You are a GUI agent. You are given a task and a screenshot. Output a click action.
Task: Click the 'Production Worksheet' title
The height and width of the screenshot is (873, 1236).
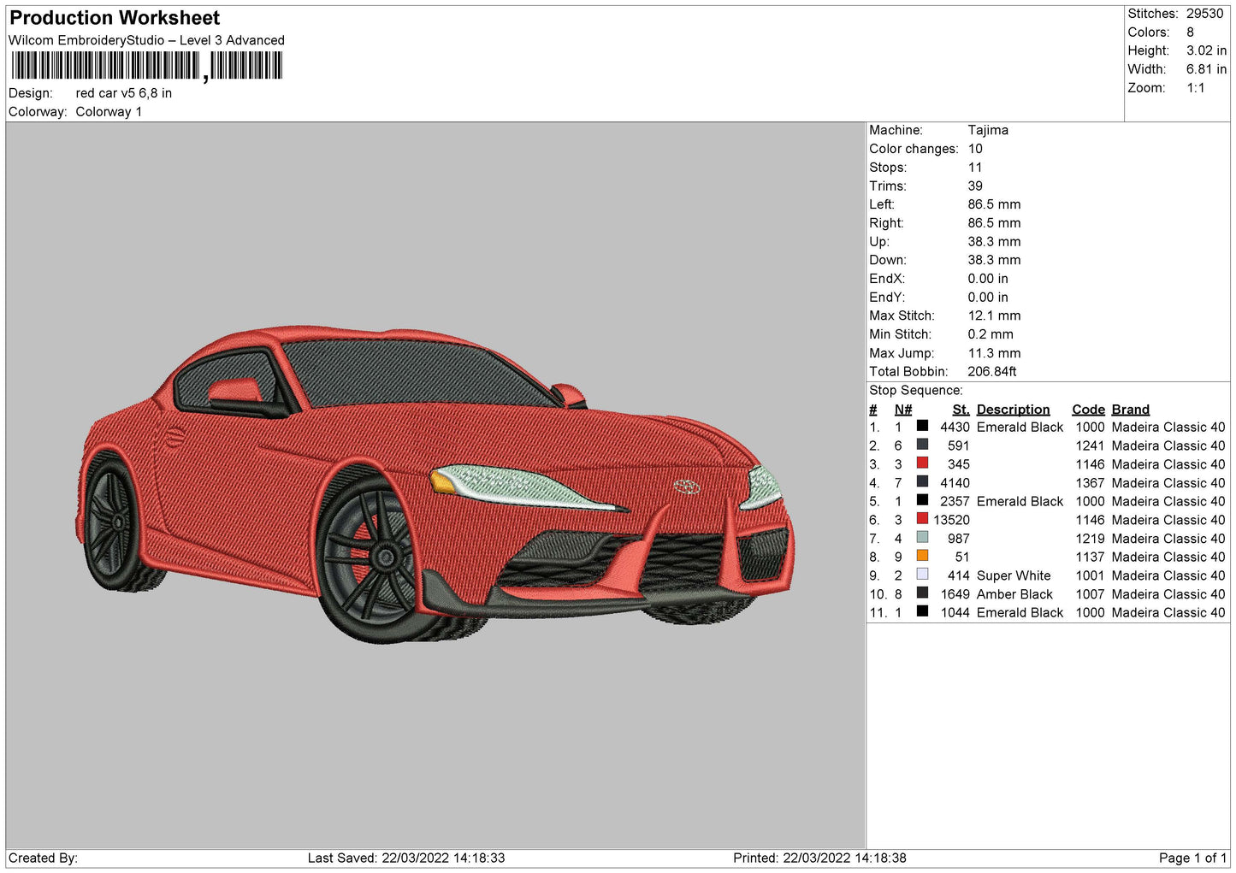(115, 18)
